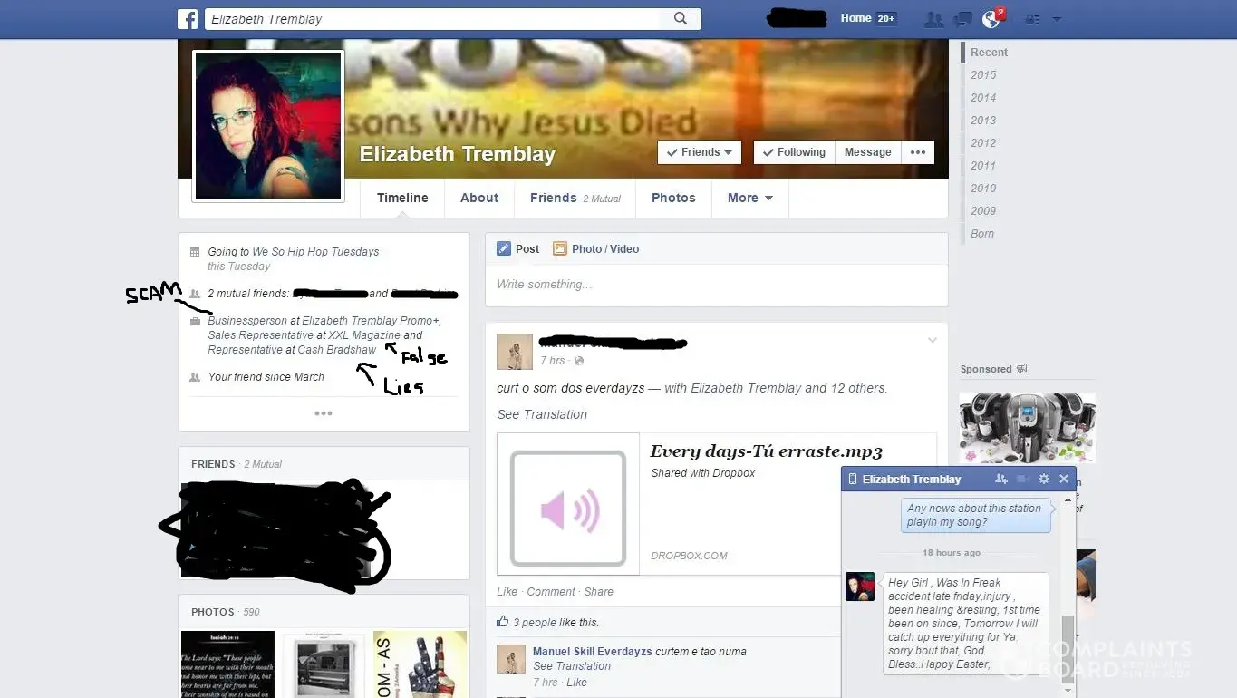Image resolution: width=1237 pixels, height=698 pixels.
Task: Click the chat scroll up arrow
Action: [1068, 499]
